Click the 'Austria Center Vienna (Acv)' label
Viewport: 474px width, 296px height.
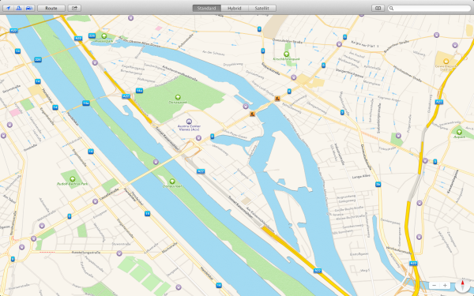190,128
